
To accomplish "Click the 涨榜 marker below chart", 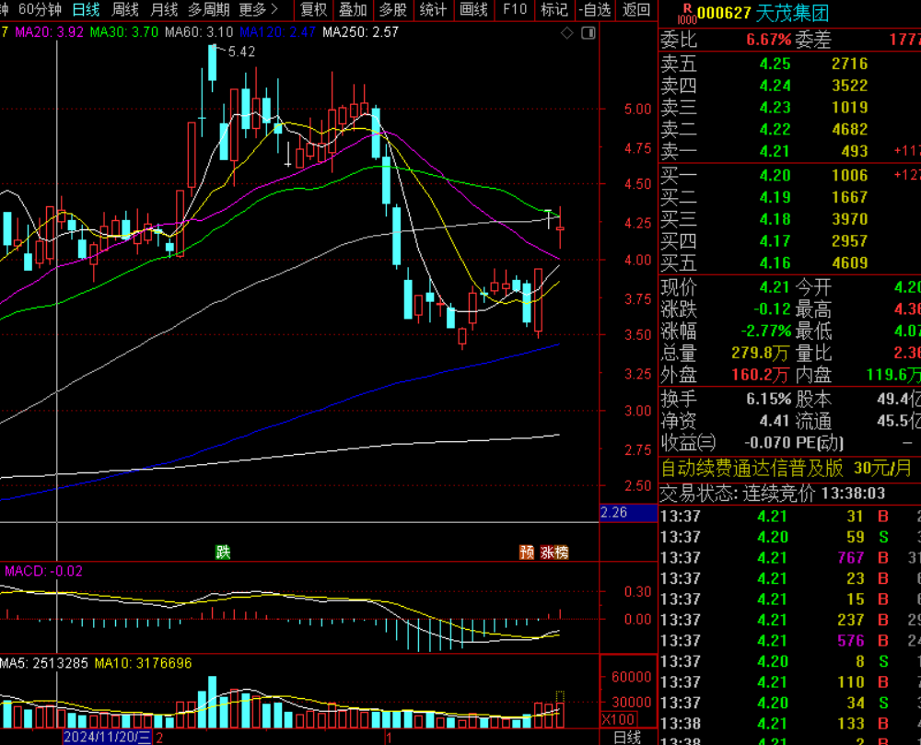I will [554, 552].
